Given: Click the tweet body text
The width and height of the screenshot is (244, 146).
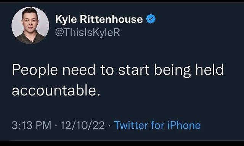Looking at the screenshot, I should (118, 80).
